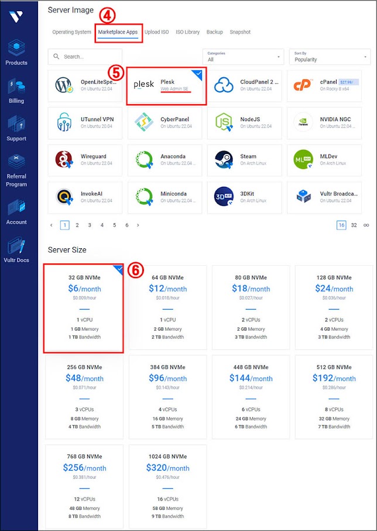Go to apps page 6
Screen dimensions: 377x531
tap(127, 225)
